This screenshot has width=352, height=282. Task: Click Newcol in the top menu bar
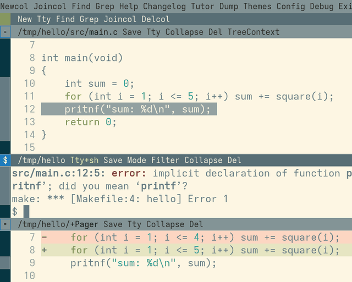[14, 6]
